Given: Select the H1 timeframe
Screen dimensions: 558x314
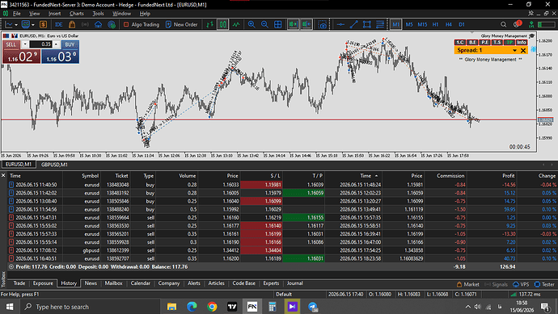Looking at the screenshot, I should coord(435,24).
